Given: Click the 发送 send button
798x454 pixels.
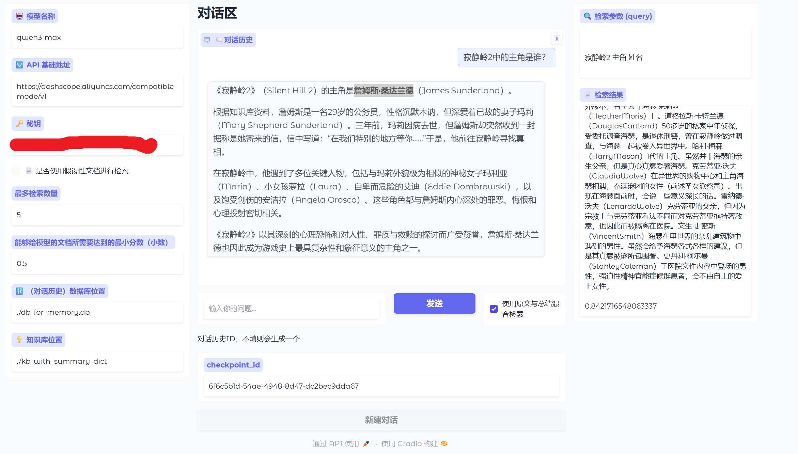Looking at the screenshot, I should coord(434,303).
